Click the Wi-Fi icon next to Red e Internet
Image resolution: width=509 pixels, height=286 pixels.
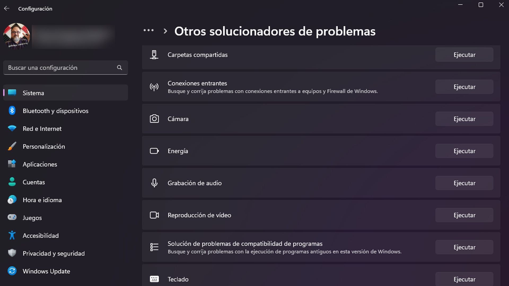pos(12,128)
